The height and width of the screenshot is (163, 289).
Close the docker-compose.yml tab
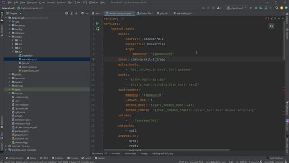point(133,13)
